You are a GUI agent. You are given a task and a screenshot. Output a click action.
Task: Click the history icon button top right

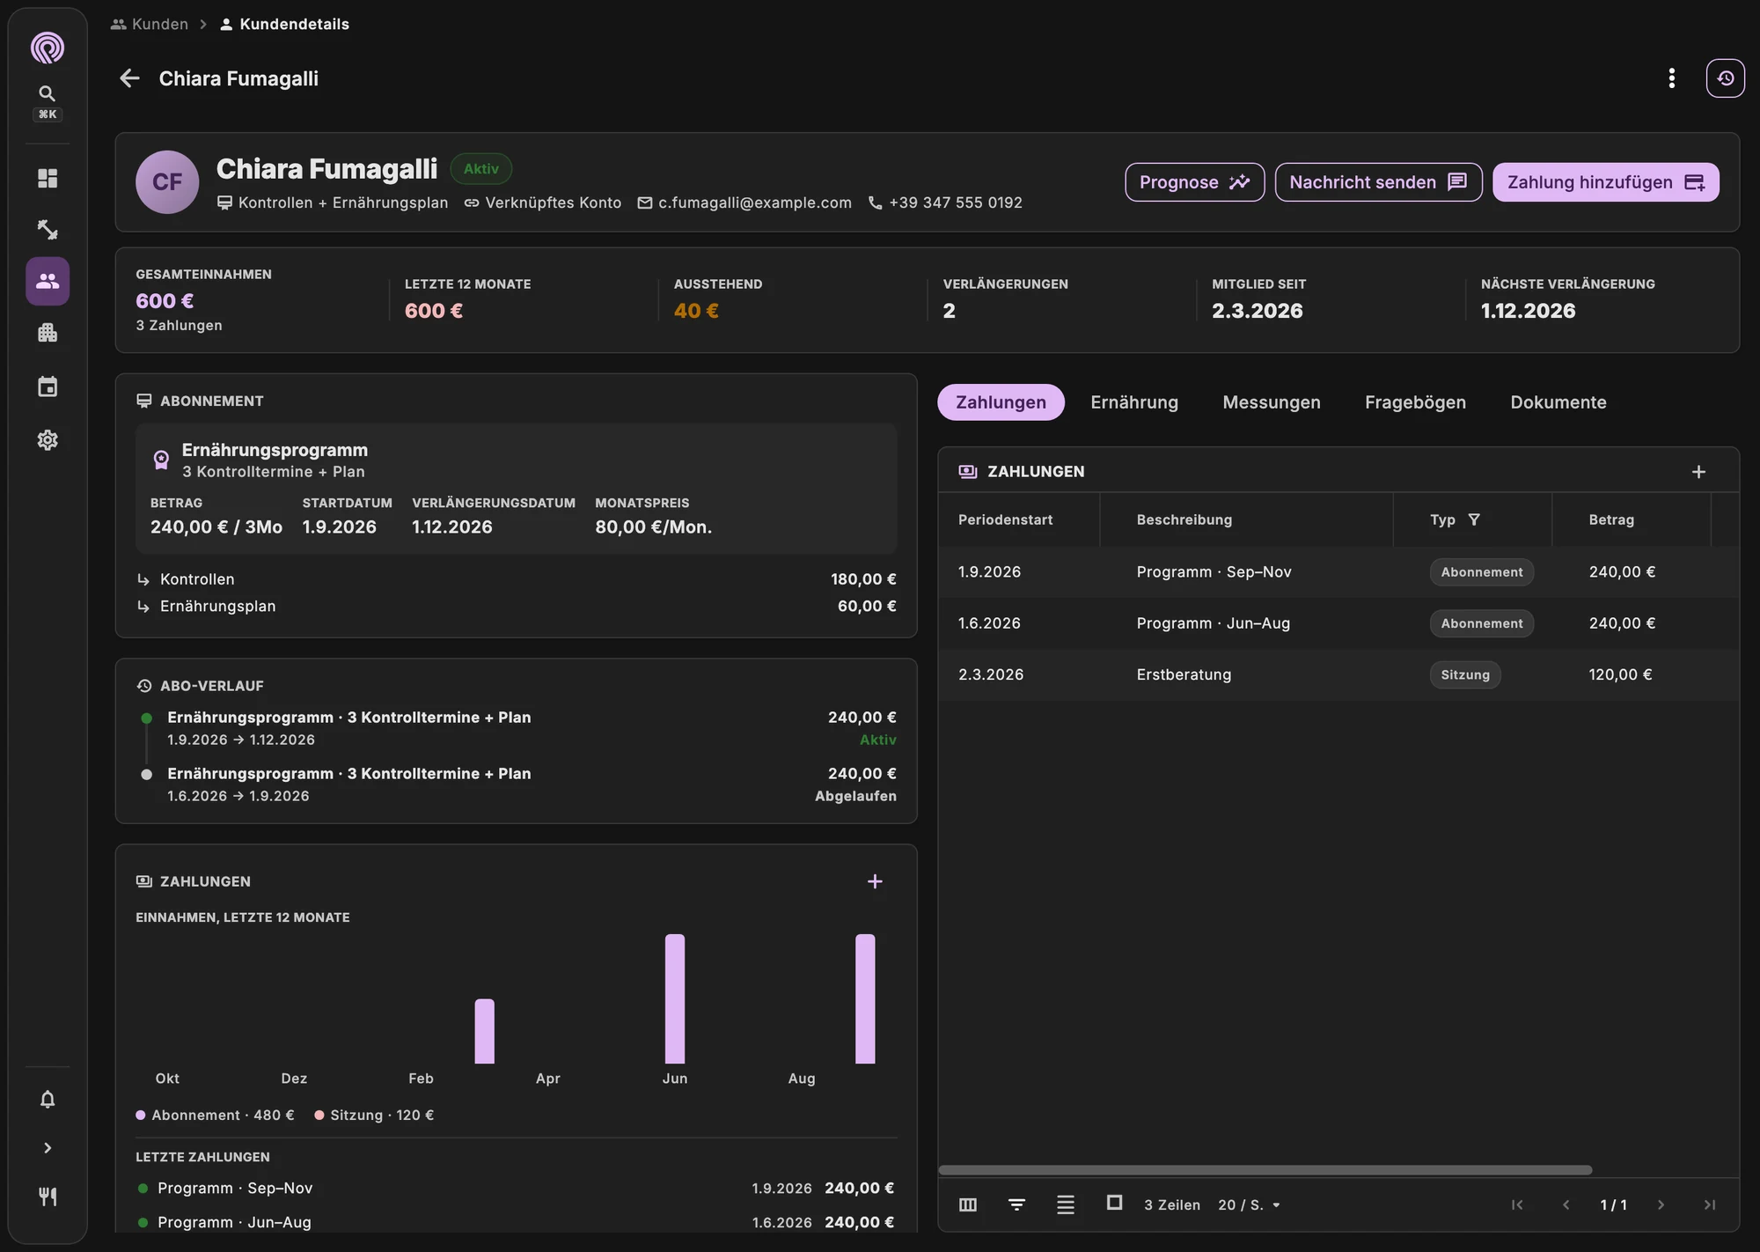(x=1725, y=78)
